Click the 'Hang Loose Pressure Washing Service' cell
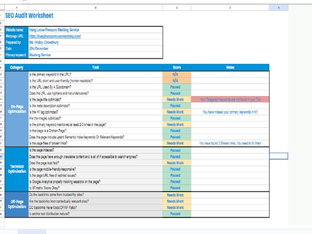The image size is (312, 234). pyautogui.click(x=95, y=30)
